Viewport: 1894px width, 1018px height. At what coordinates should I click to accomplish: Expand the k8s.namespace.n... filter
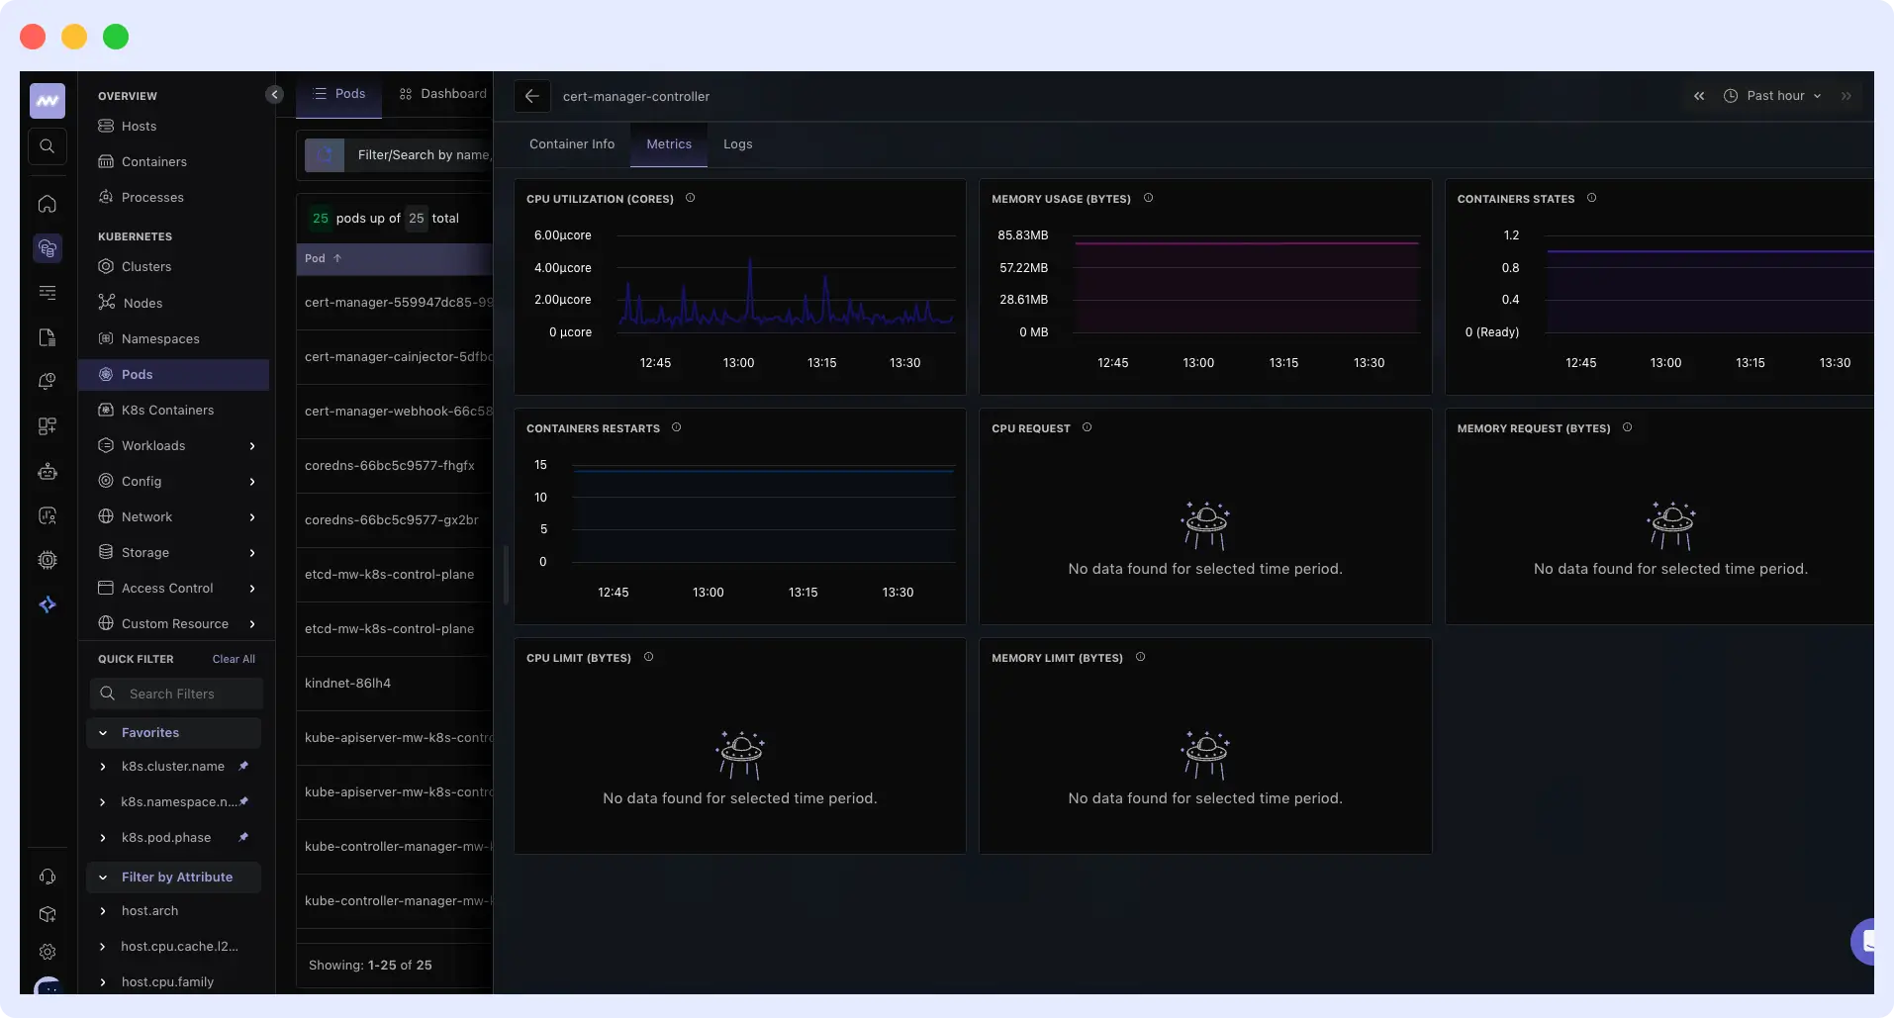pos(103,802)
